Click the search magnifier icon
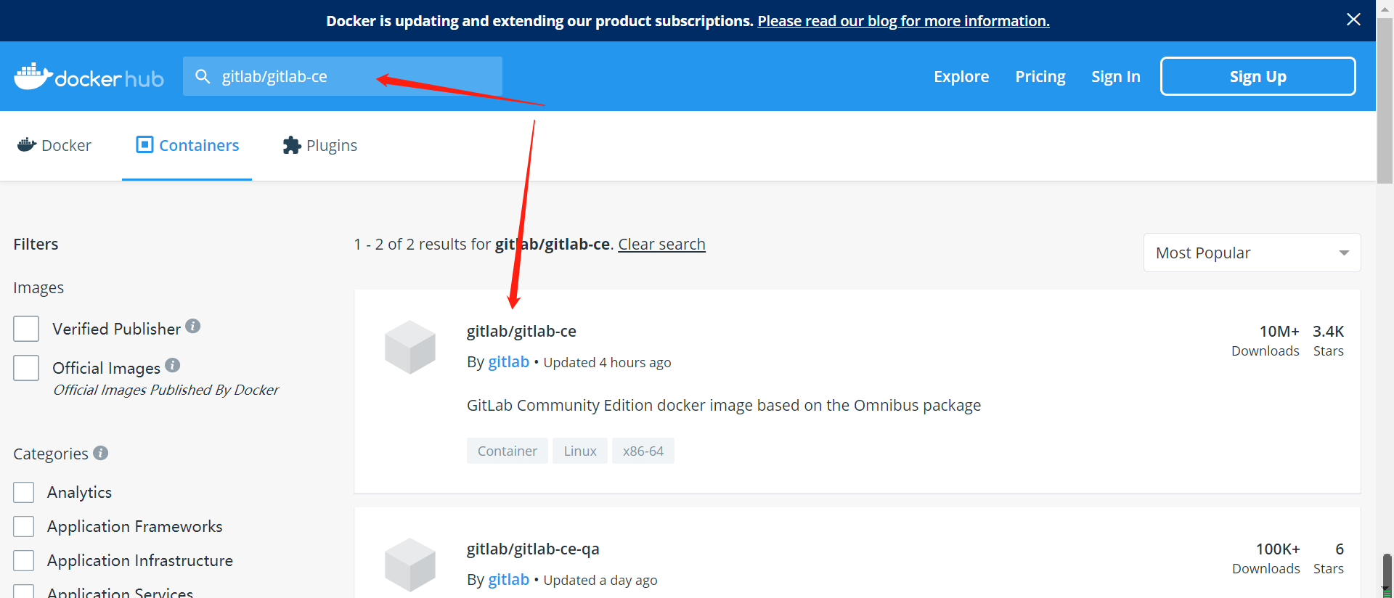Viewport: 1394px width, 598px height. pos(203,76)
